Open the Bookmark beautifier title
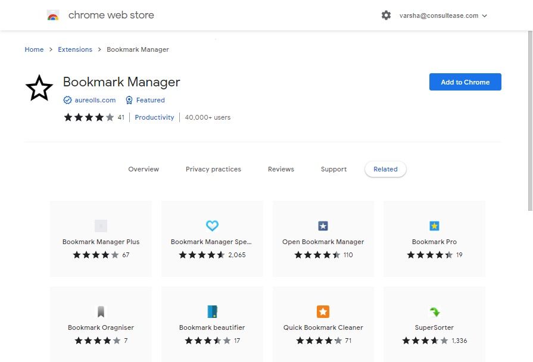The height and width of the screenshot is (362, 533). point(212,327)
